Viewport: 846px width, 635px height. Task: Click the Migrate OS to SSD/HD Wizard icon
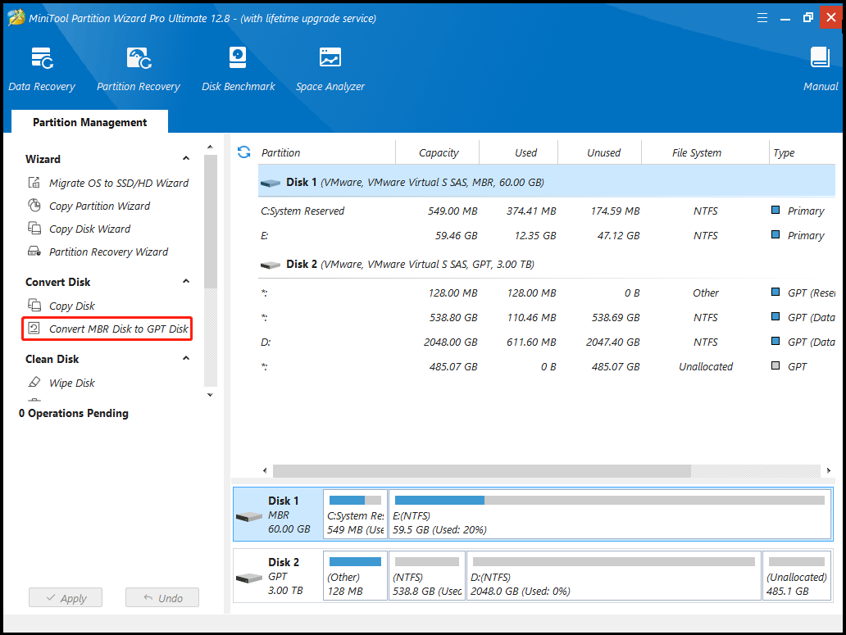click(34, 182)
